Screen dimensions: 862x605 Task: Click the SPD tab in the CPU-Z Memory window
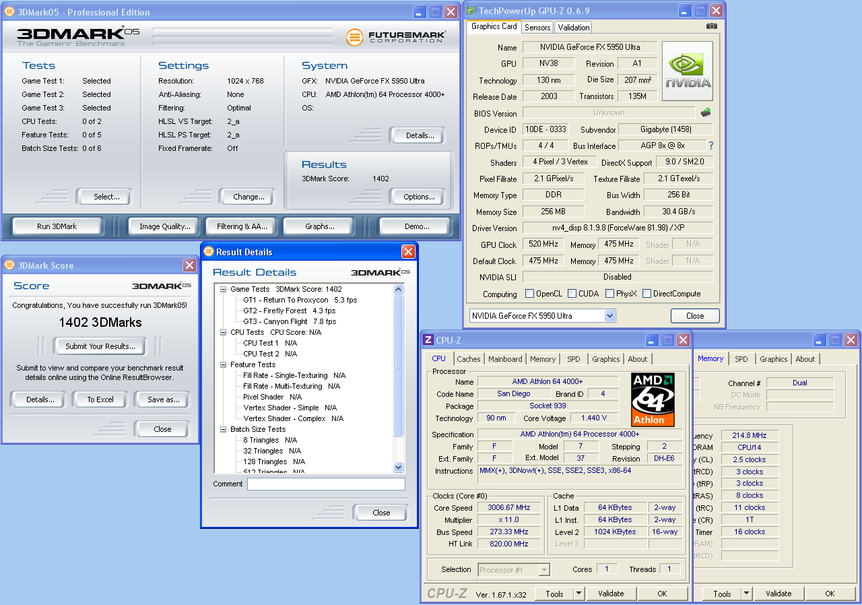click(x=741, y=359)
